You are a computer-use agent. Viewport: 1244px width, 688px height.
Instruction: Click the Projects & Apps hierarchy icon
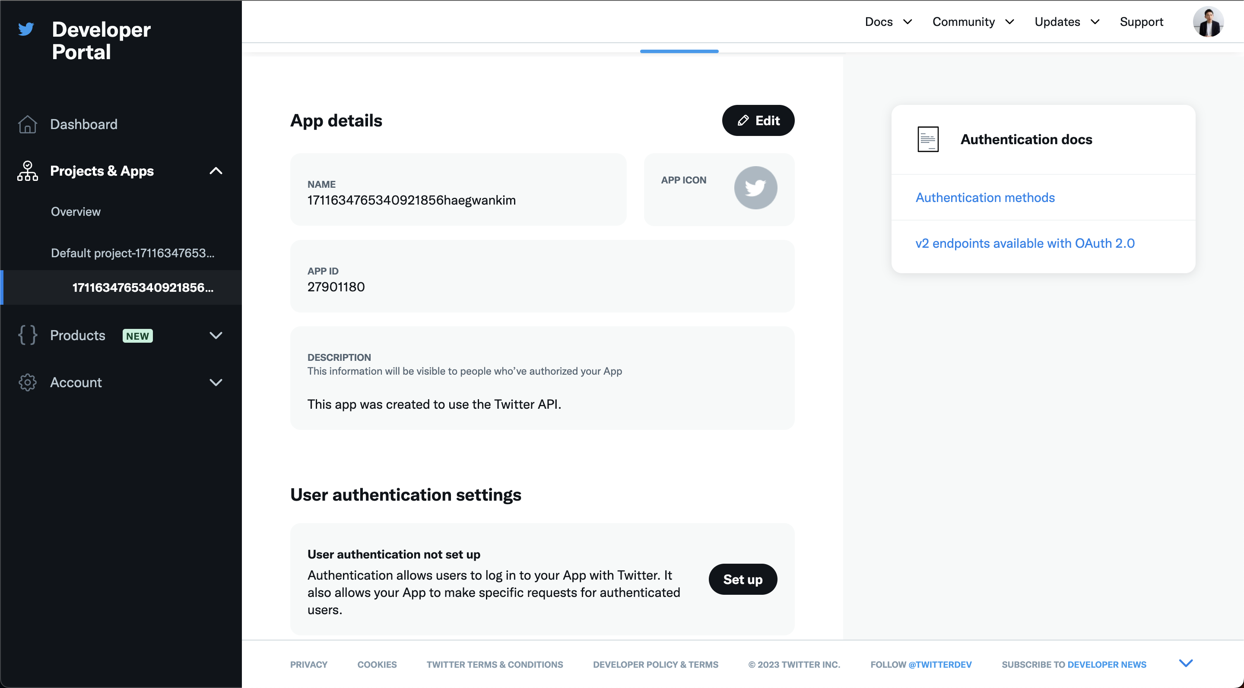coord(28,171)
